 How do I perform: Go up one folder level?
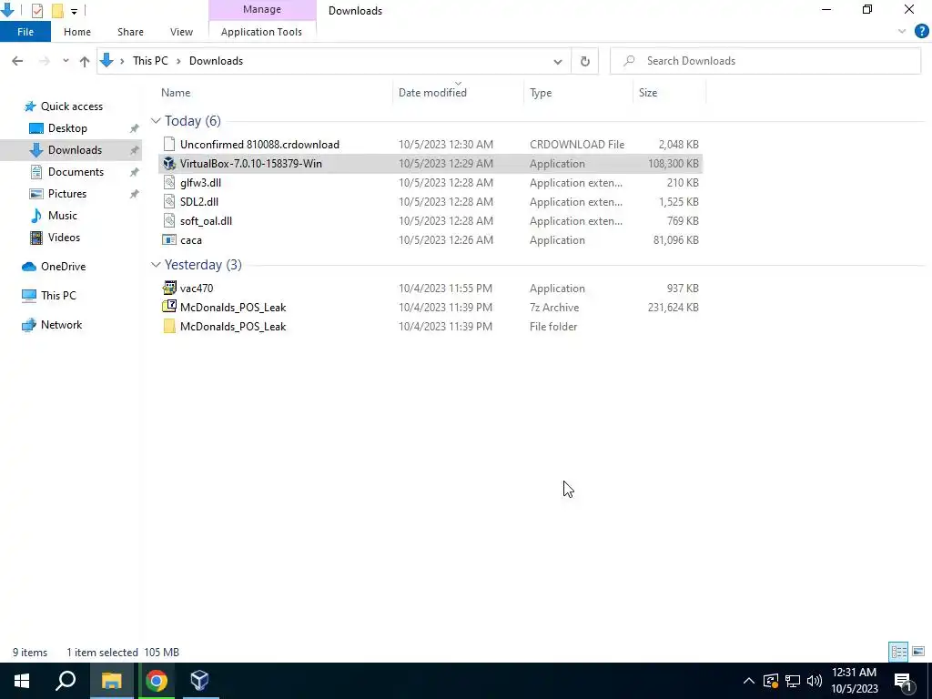pos(85,61)
